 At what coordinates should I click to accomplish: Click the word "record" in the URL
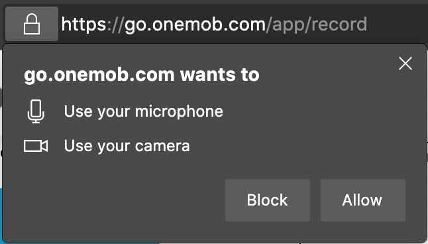(339, 25)
